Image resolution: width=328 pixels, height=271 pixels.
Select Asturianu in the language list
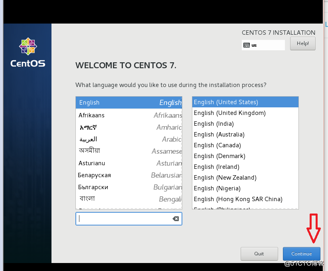[x=129, y=163]
